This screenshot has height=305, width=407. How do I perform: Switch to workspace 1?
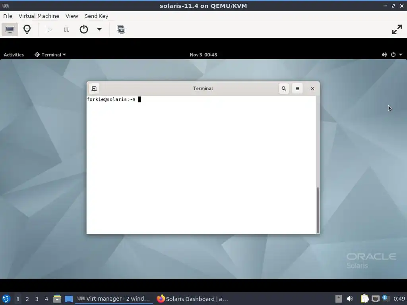17,299
